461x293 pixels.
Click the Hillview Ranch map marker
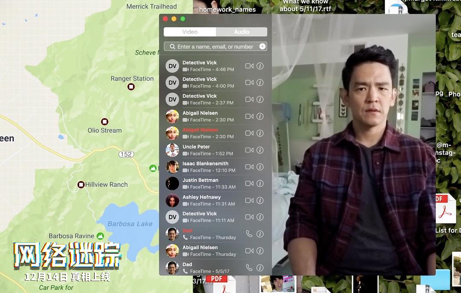click(81, 185)
